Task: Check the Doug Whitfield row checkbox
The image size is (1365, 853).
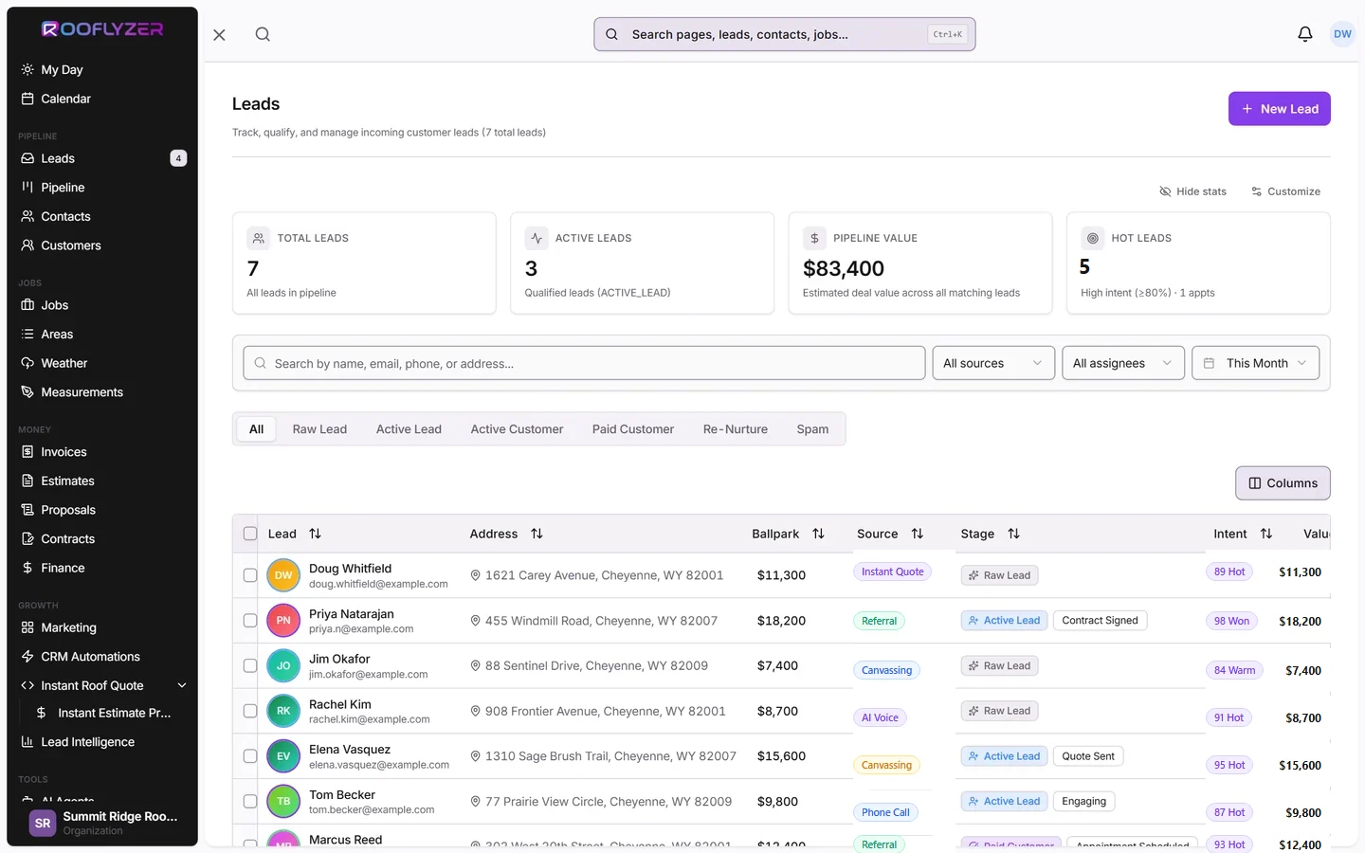Action: [x=250, y=575]
